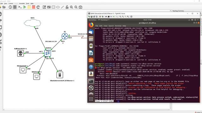Click the Topology Summary panel title

click(x=178, y=11)
